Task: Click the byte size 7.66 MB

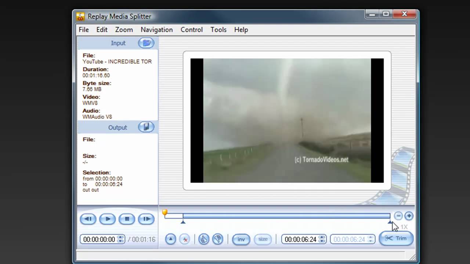Action: (92, 89)
